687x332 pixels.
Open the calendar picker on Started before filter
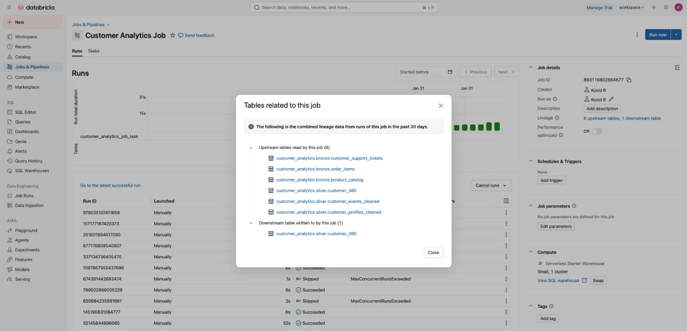coord(450,71)
